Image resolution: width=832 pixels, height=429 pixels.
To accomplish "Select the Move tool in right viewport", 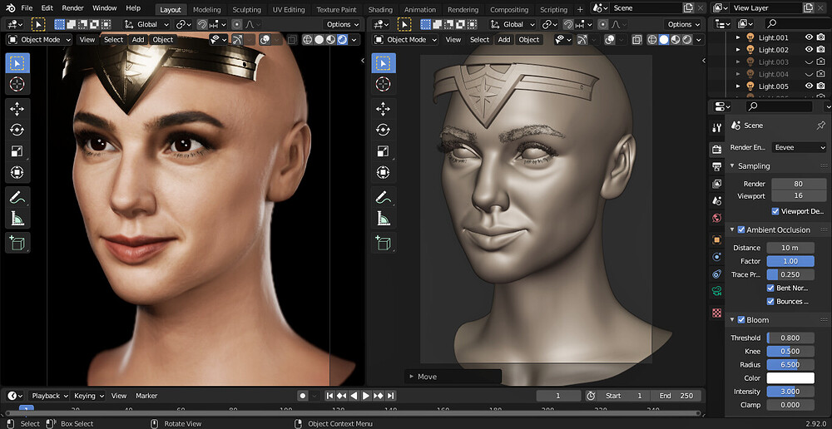I will click(x=383, y=109).
